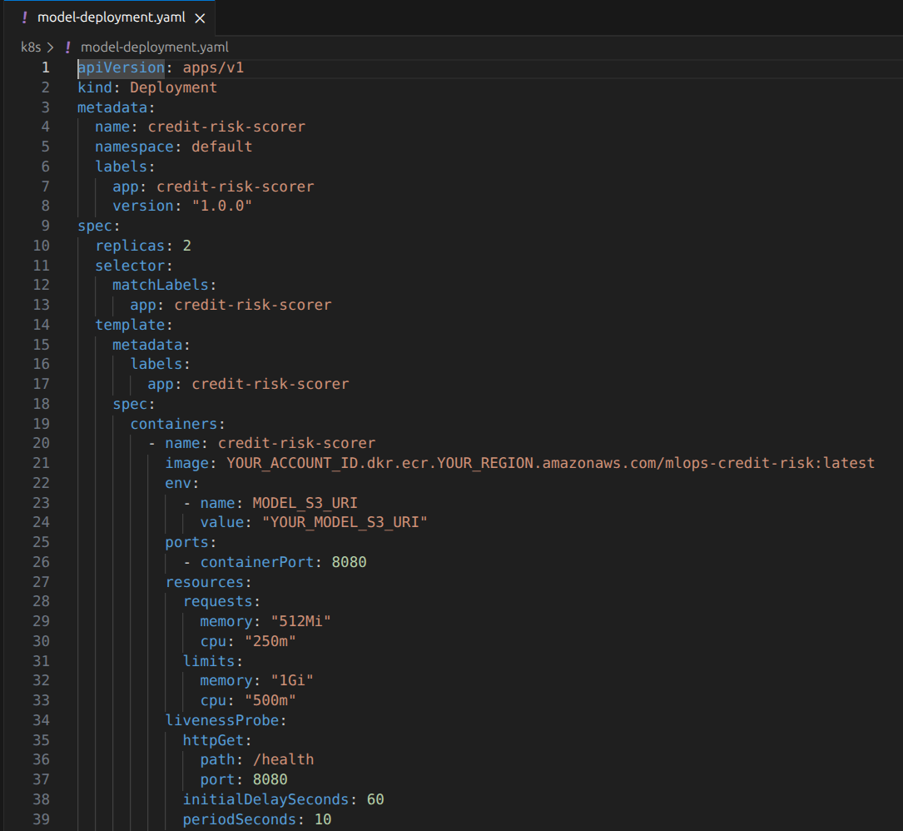This screenshot has height=831, width=903.
Task: Click the periodSeconds value 10
Action: coord(323,819)
